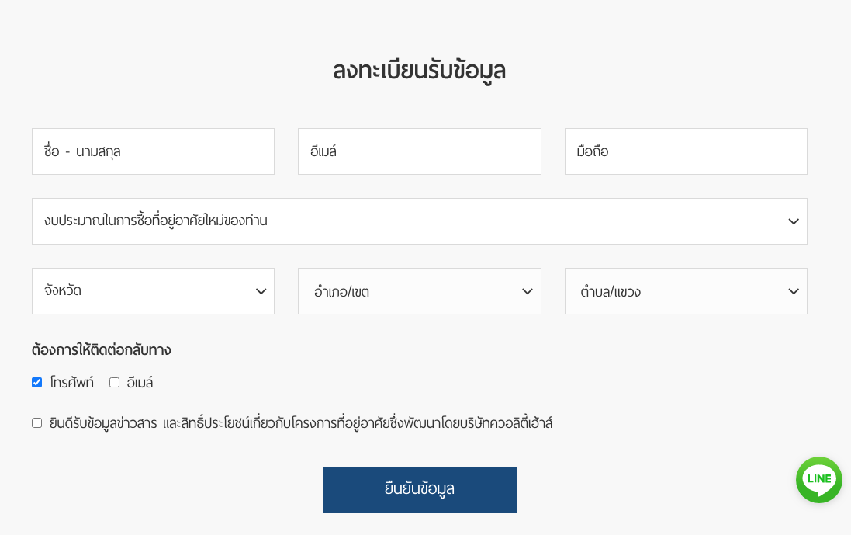Click the chevron arrow on ตำบล/แขวง dropdown
Viewport: 851px width, 535px height.
click(793, 291)
